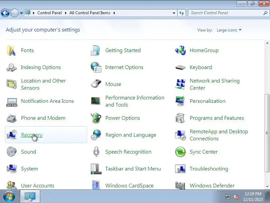This screenshot has height=203, width=270.
Task: Click All Control Panel Items breadcrumb
Action: [x=90, y=13]
